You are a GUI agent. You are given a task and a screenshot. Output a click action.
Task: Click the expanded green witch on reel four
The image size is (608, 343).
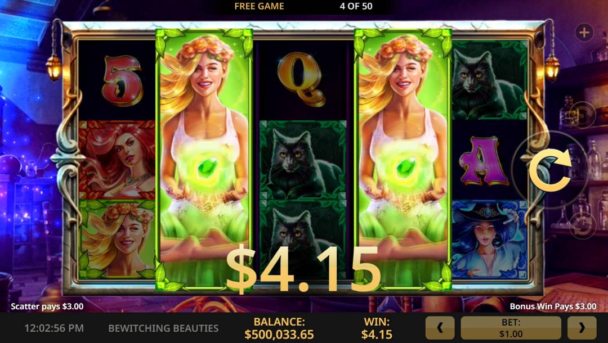pos(403,160)
